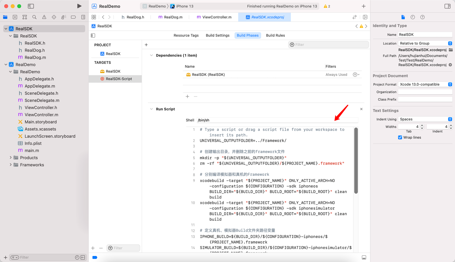Add an editor pane on the right
Image resolution: width=455 pixels, height=262 pixels.
click(365, 17)
